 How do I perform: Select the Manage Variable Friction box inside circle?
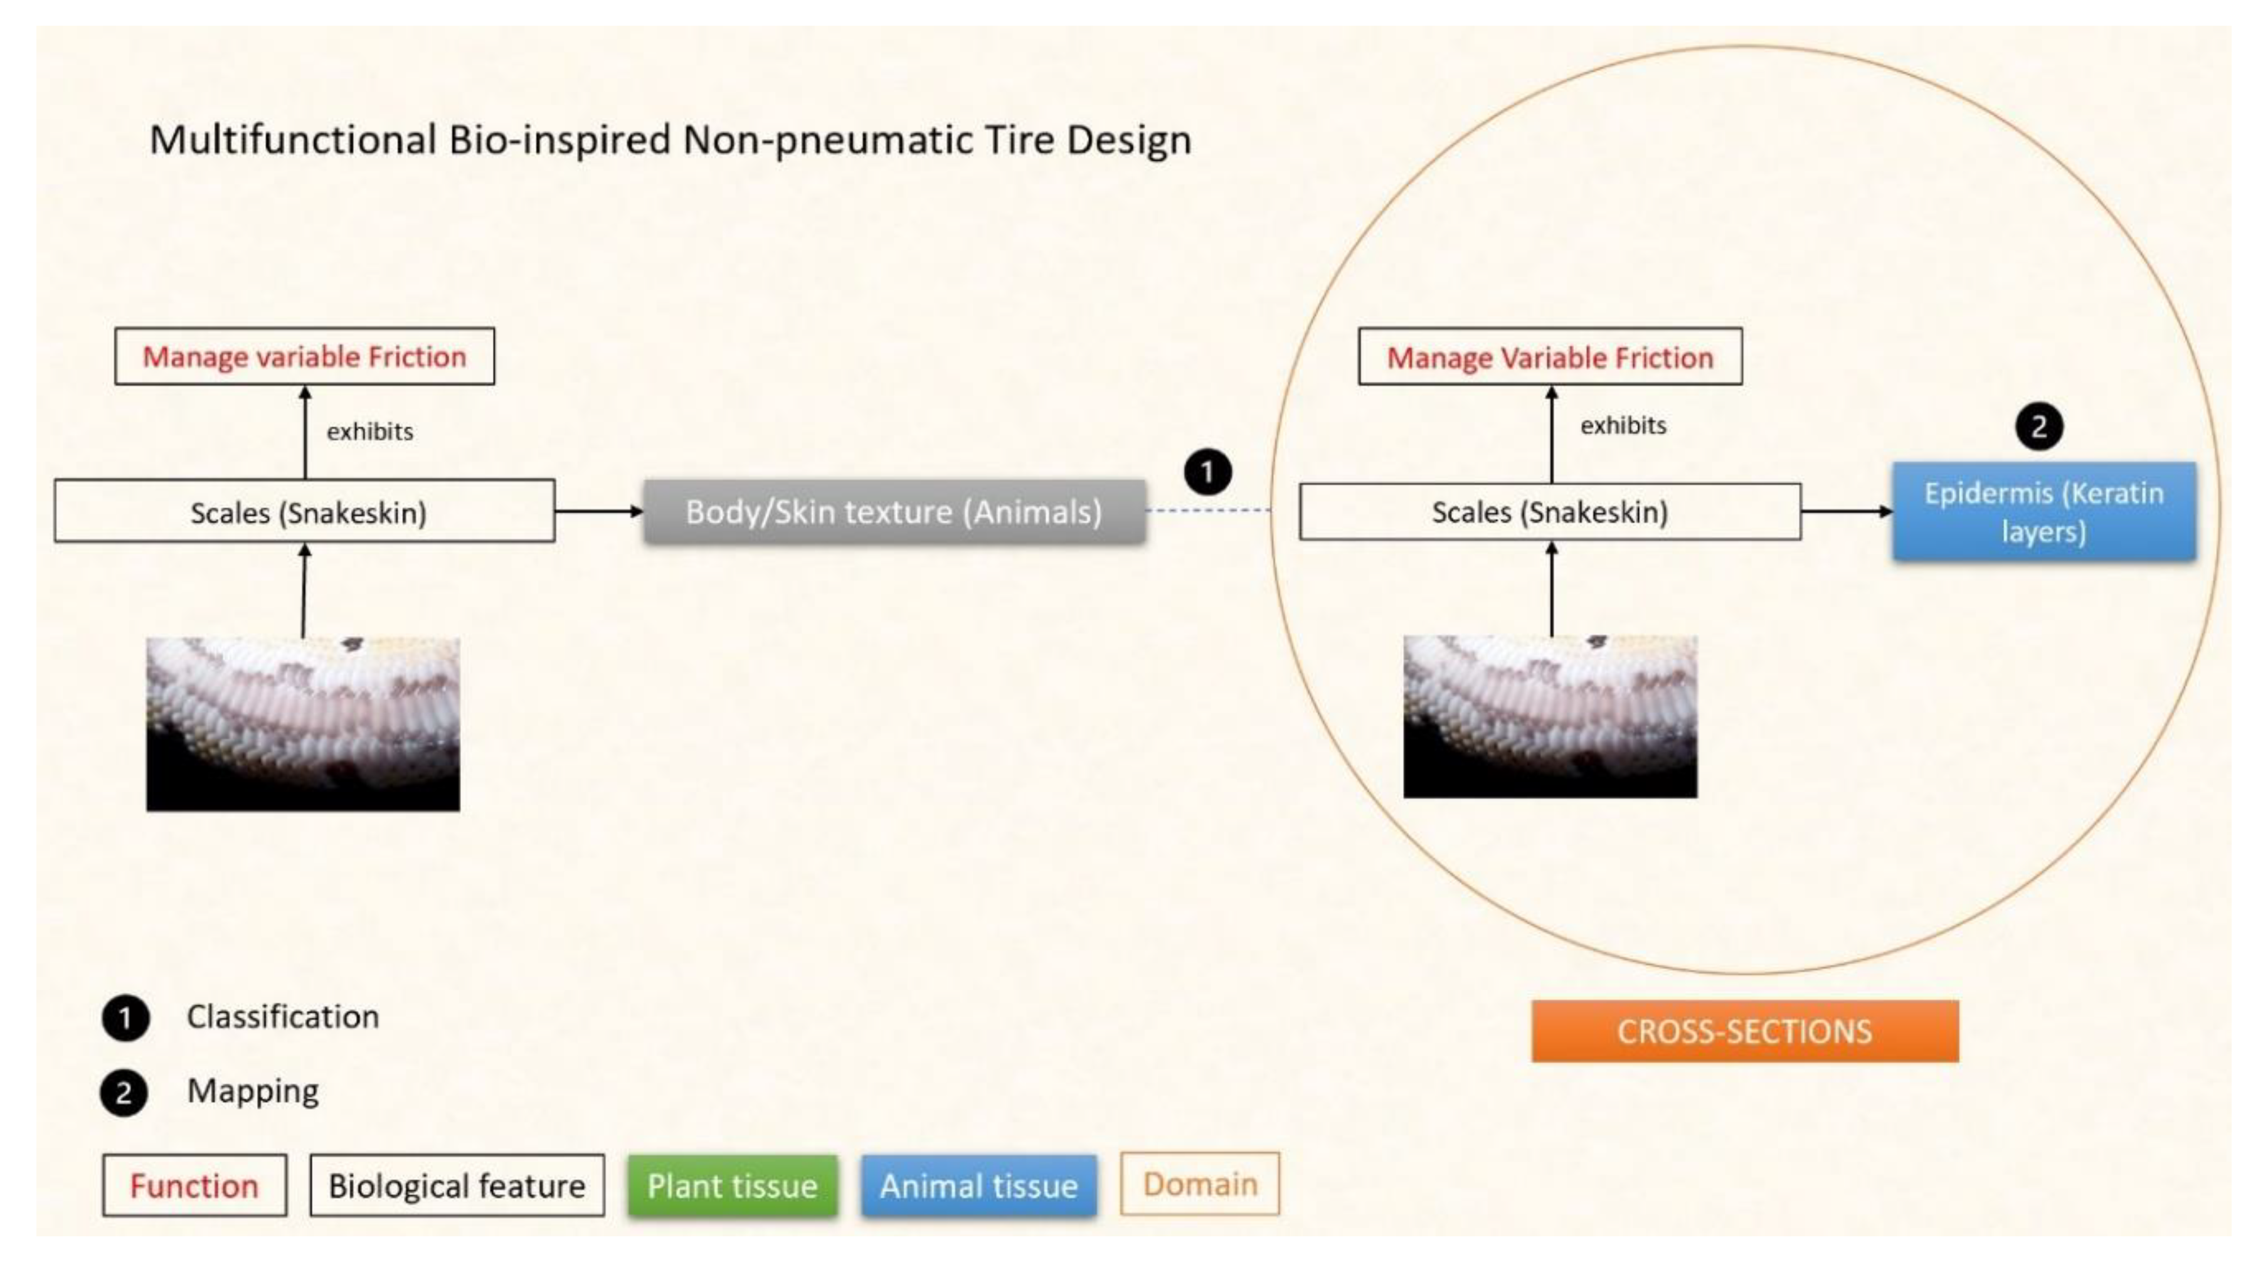point(1550,357)
